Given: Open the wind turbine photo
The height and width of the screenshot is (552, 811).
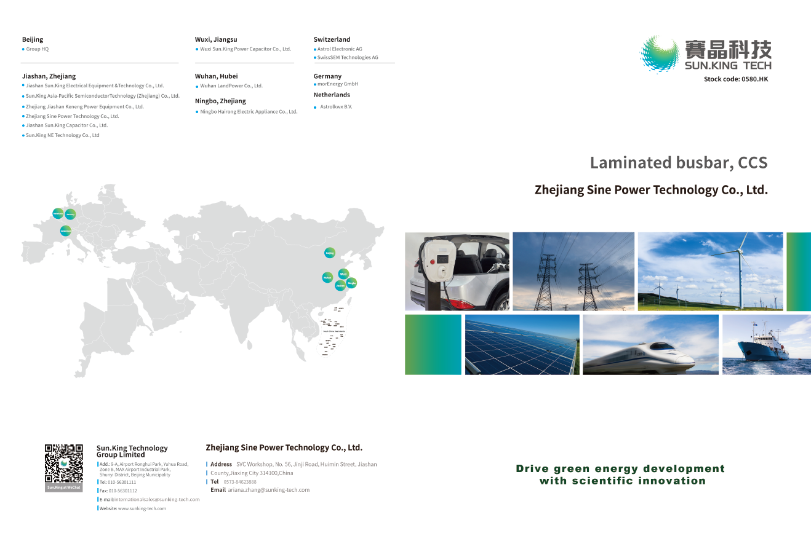Looking at the screenshot, I should coord(711,271).
